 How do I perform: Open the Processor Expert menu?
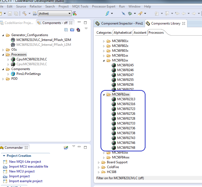pos(104,6)
